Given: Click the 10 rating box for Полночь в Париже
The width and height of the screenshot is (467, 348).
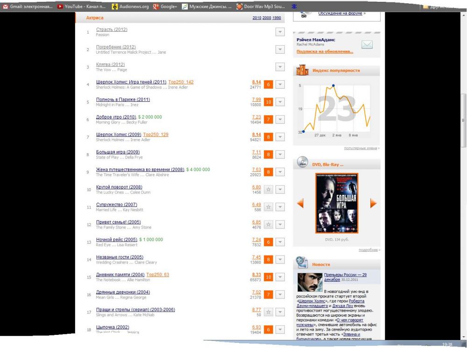Looking at the screenshot, I should coord(269,102).
